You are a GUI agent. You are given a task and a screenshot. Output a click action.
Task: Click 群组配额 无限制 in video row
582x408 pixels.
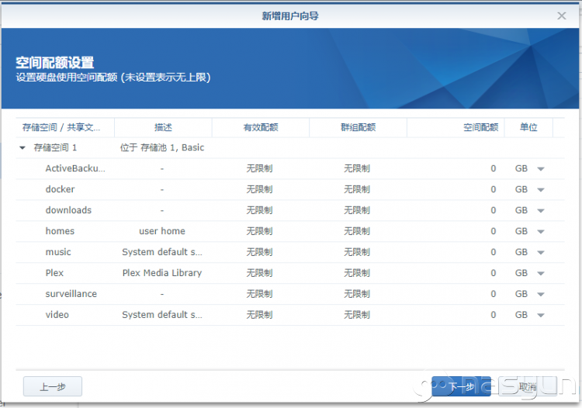coord(357,314)
